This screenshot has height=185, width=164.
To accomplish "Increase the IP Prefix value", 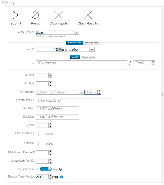I will tap(153, 61).
